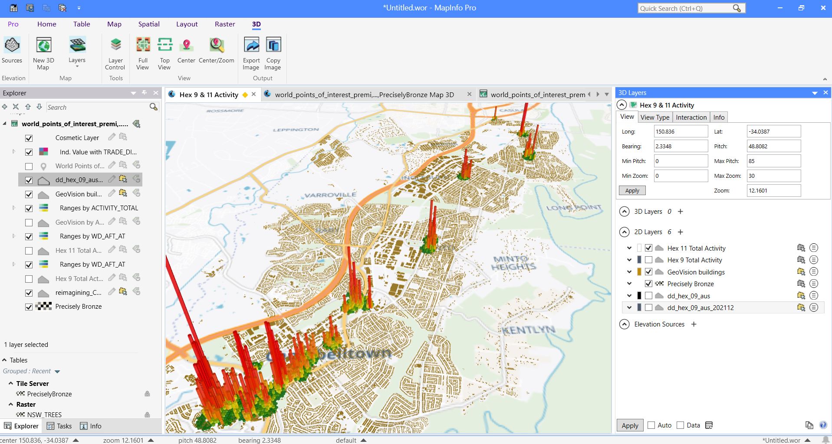This screenshot has height=444, width=832.
Task: Open the Spatial ribbon tab
Action: click(x=148, y=24)
